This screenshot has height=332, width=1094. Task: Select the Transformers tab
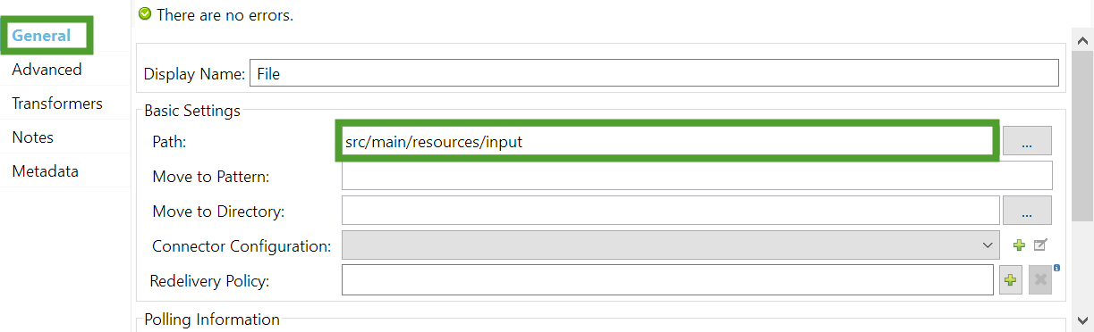(x=57, y=104)
